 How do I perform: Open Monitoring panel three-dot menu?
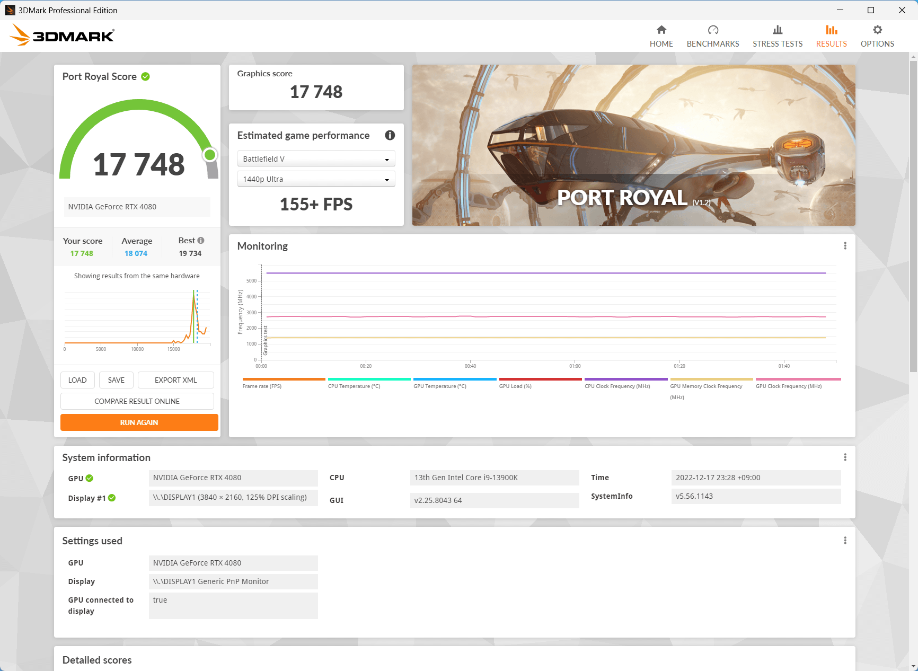[x=845, y=246]
